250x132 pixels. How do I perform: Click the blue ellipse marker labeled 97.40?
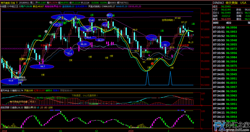(91, 20)
